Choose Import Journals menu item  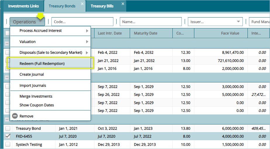click(x=50, y=85)
